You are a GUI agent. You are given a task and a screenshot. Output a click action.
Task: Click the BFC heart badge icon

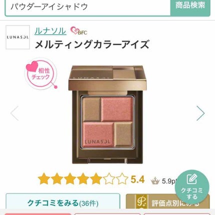[78, 31]
